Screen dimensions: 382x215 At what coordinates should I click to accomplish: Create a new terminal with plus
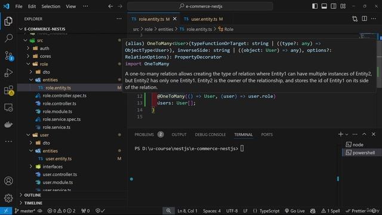tap(341, 134)
